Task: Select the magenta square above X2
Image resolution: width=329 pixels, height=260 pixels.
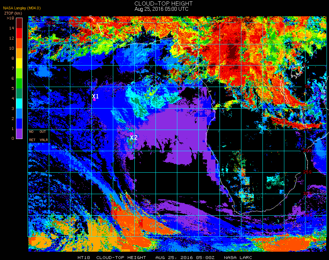Action: coord(132,133)
